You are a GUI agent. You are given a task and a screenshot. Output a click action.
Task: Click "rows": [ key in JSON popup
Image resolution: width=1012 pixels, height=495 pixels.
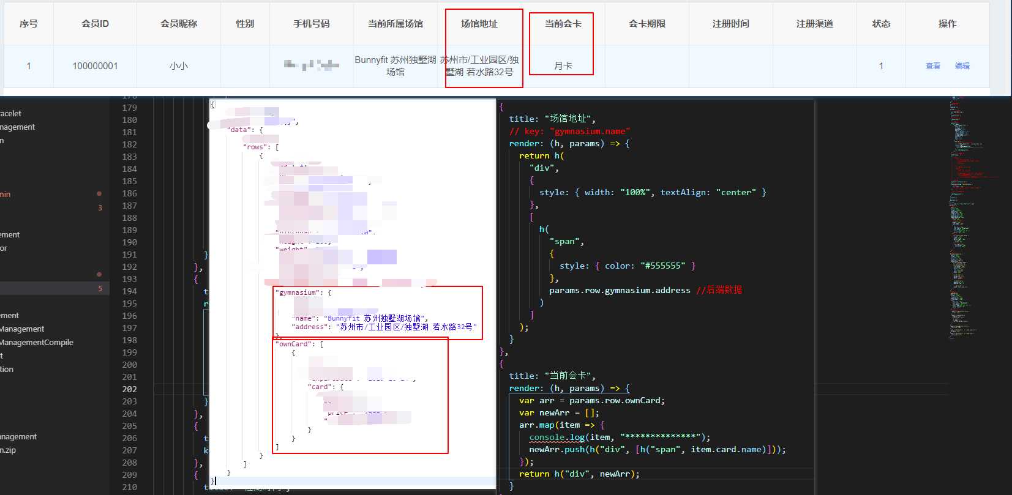pos(261,147)
